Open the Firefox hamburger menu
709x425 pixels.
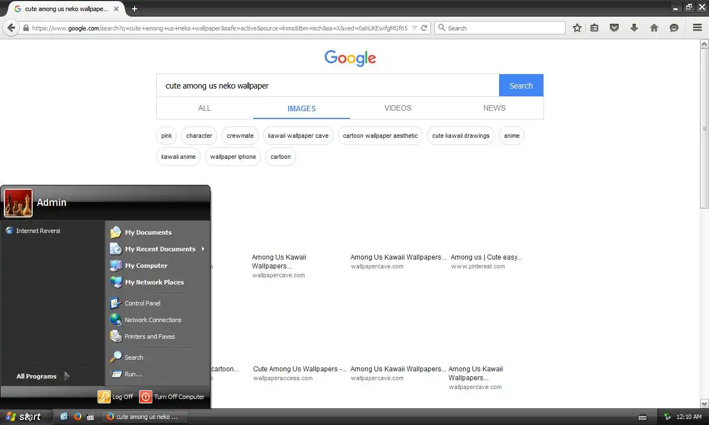pyautogui.click(x=697, y=28)
